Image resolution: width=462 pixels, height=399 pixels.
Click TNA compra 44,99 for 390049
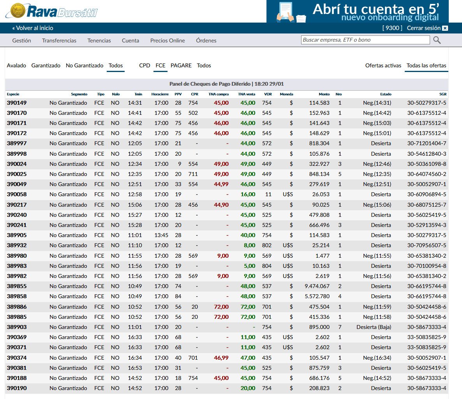(x=221, y=185)
